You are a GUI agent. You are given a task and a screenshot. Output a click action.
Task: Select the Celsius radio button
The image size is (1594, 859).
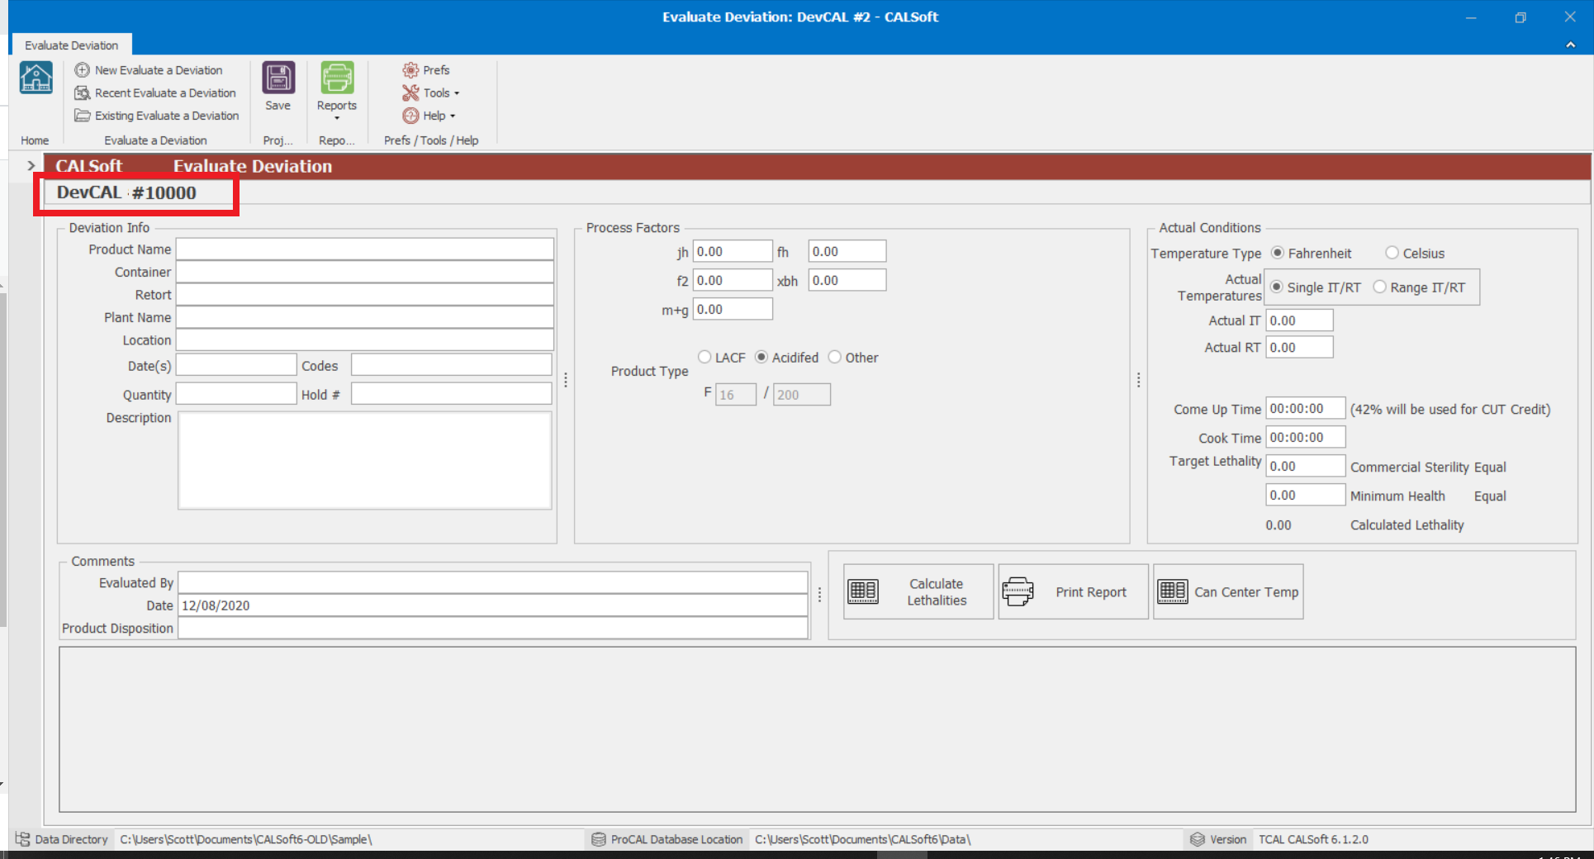(1392, 253)
